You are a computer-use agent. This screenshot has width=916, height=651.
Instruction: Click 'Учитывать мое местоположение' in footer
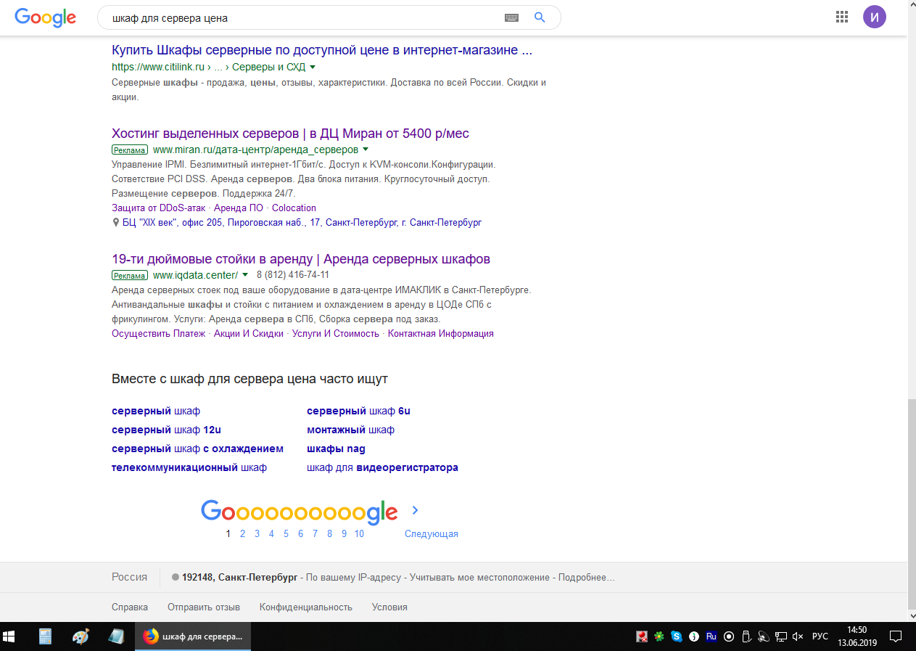tap(481, 578)
